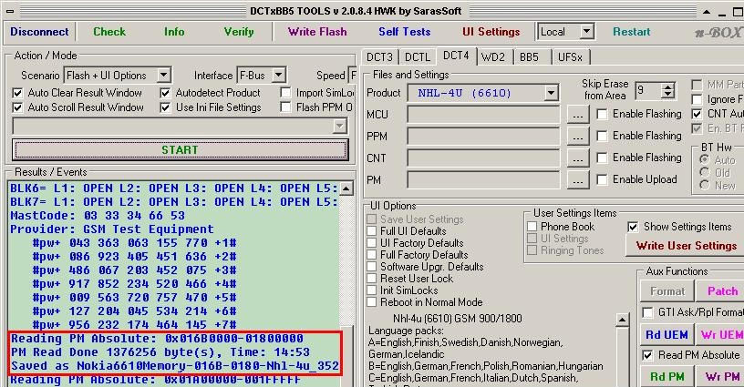Click the Verify button
Image resolution: width=744 pixels, height=387 pixels.
(239, 32)
